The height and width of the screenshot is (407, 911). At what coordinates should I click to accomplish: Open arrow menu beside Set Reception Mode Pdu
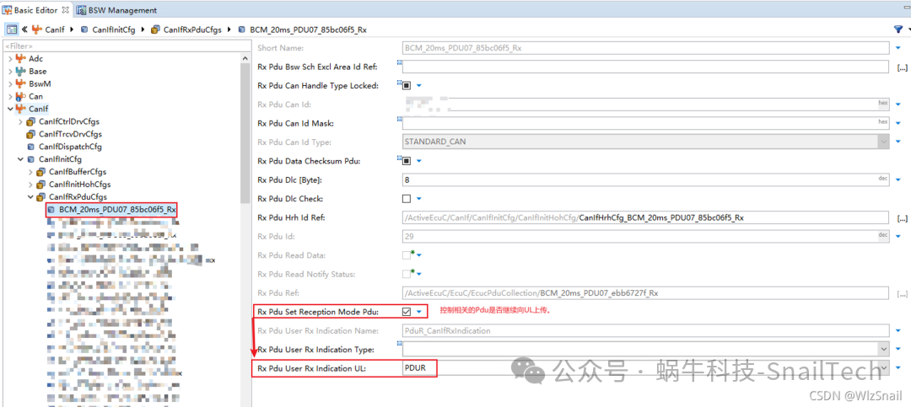click(419, 312)
